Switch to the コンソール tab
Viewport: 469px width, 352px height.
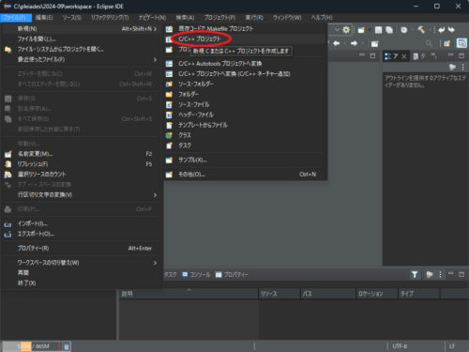(196, 275)
